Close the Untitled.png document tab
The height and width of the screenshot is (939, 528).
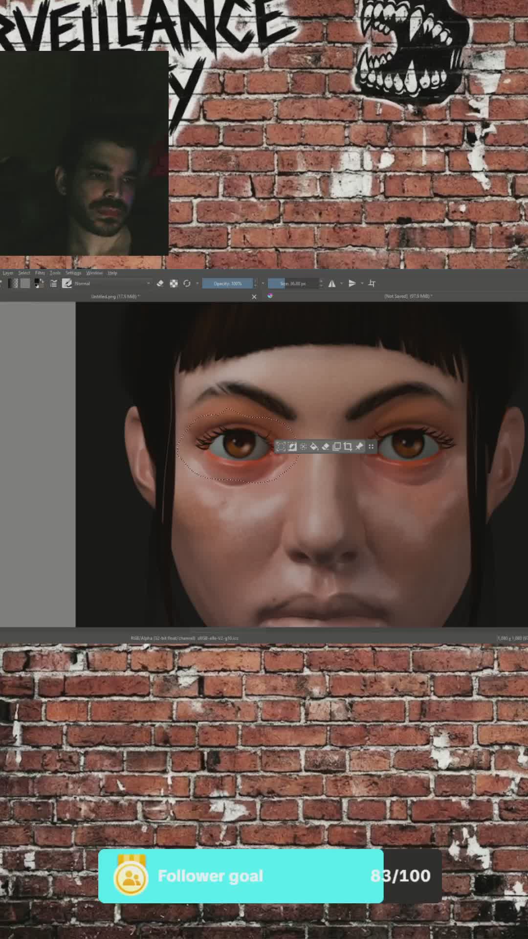[254, 297]
